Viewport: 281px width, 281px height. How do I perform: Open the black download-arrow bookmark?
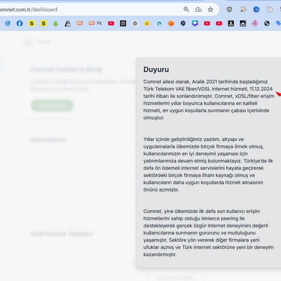tap(231, 23)
